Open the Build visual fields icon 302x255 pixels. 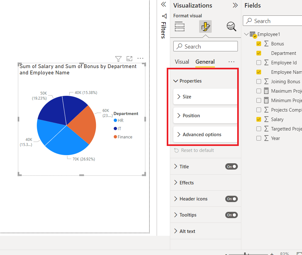(180, 26)
